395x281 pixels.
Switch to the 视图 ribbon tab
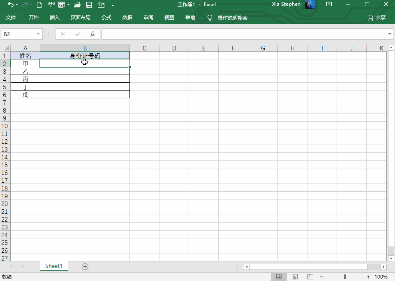coord(169,17)
